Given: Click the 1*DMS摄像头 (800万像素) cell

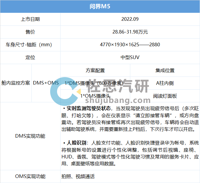Looking at the screenshot, I should (x=95, y=83).
